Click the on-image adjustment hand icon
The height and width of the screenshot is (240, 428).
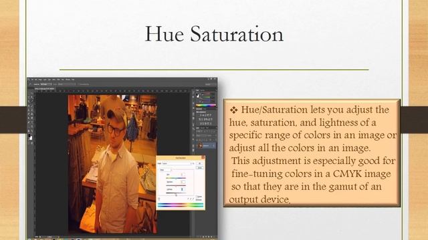(159, 199)
